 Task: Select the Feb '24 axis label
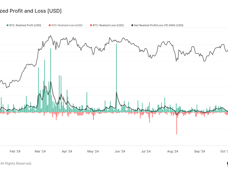tap(15, 151)
